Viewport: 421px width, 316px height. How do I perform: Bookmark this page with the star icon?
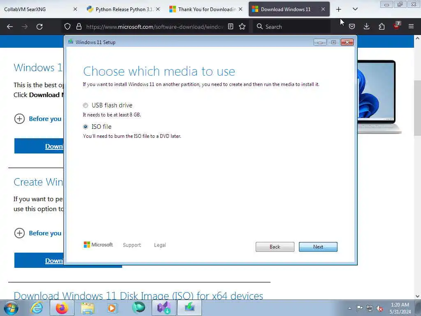[242, 26]
